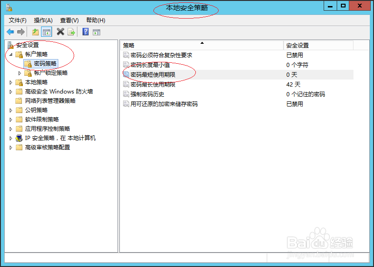
Task: Click the delete X toolbar icon
Action: (x=60, y=32)
